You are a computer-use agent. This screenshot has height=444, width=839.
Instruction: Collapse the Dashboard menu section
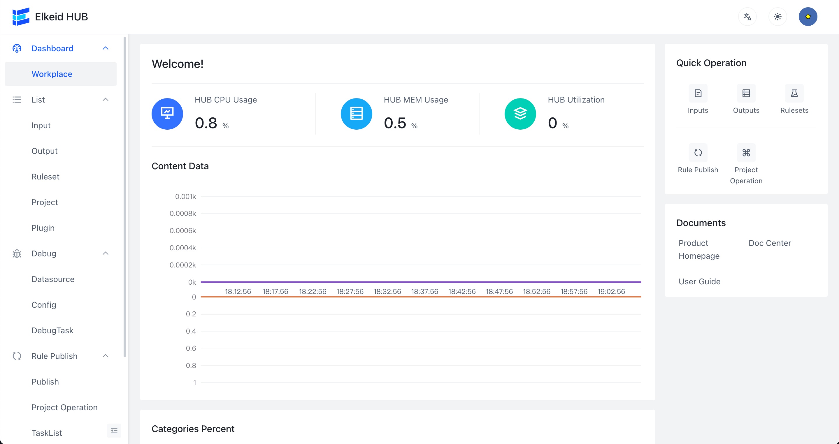(105, 48)
